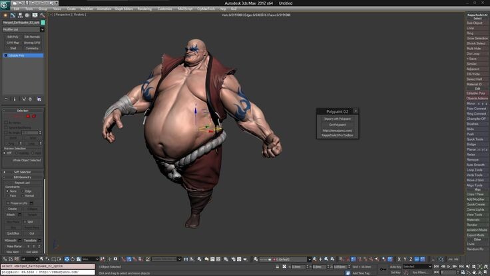
Task: Activate the Select and Move tool
Action: click(67, 259)
